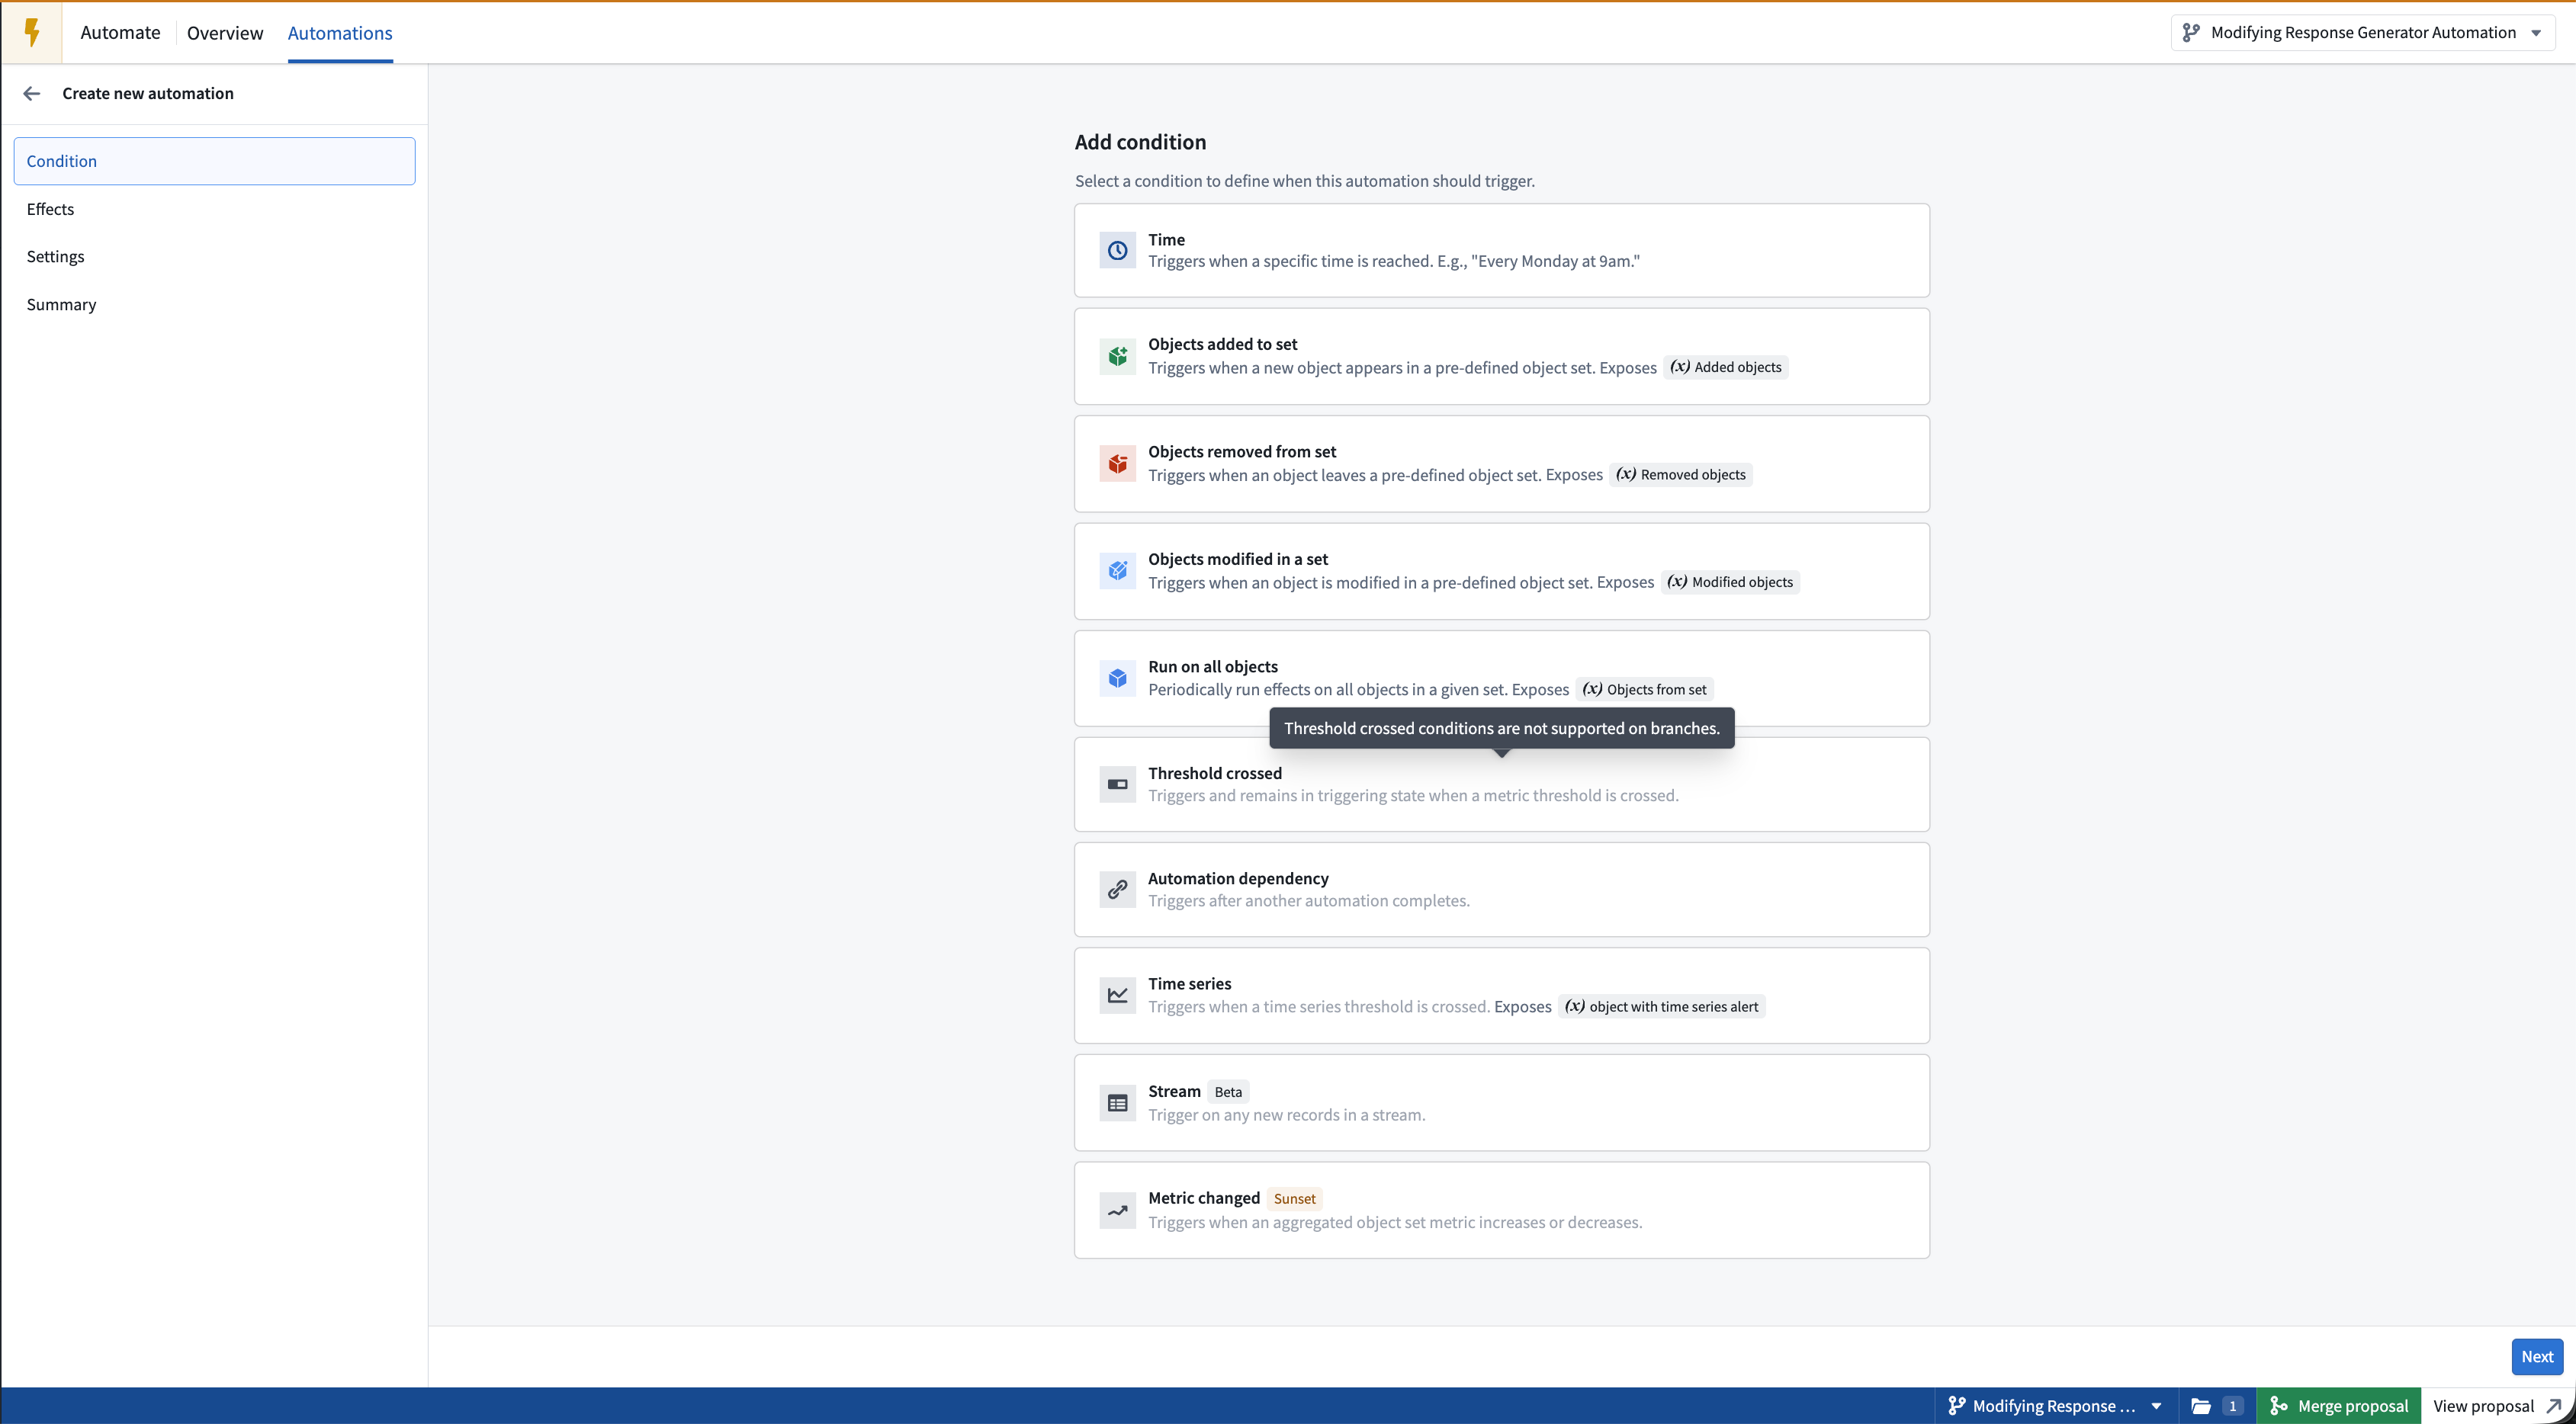The width and height of the screenshot is (2576, 1424).
Task: Select the Stream Beta condition card
Action: click(1502, 1103)
